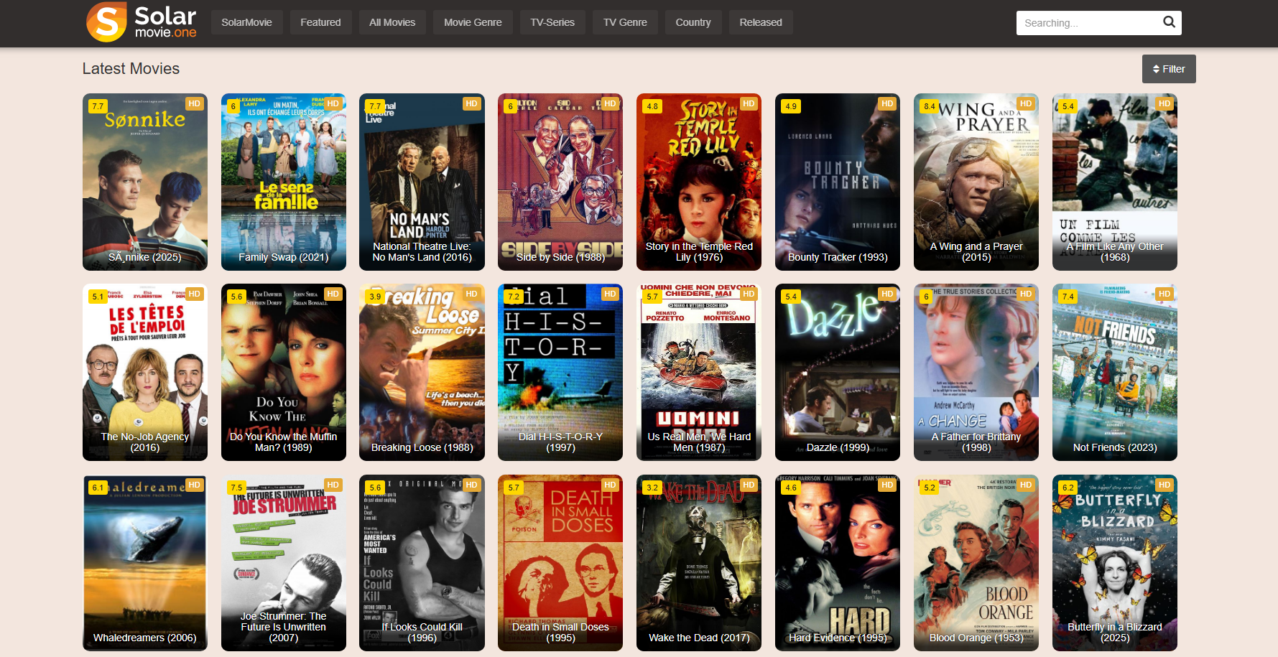Click the HD badge on Dazzle poster
The width and height of the screenshot is (1278, 657).
pos(887,294)
